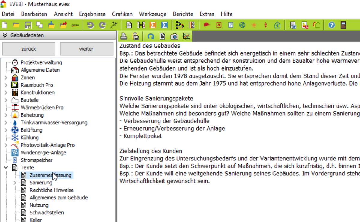This screenshot has height=222, width=360.
Task: Click the house with euro symbol icon
Action: click(277, 25)
